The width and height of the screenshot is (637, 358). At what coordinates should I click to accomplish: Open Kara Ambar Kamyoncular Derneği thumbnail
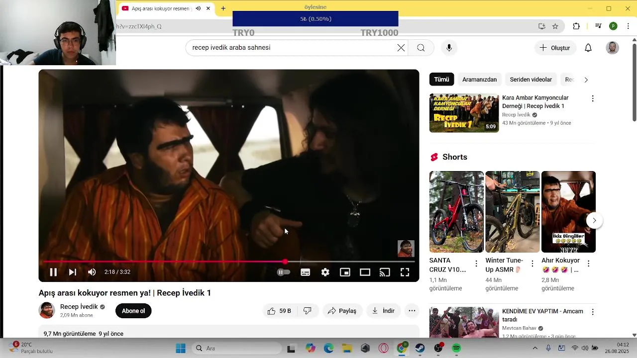[464, 113]
